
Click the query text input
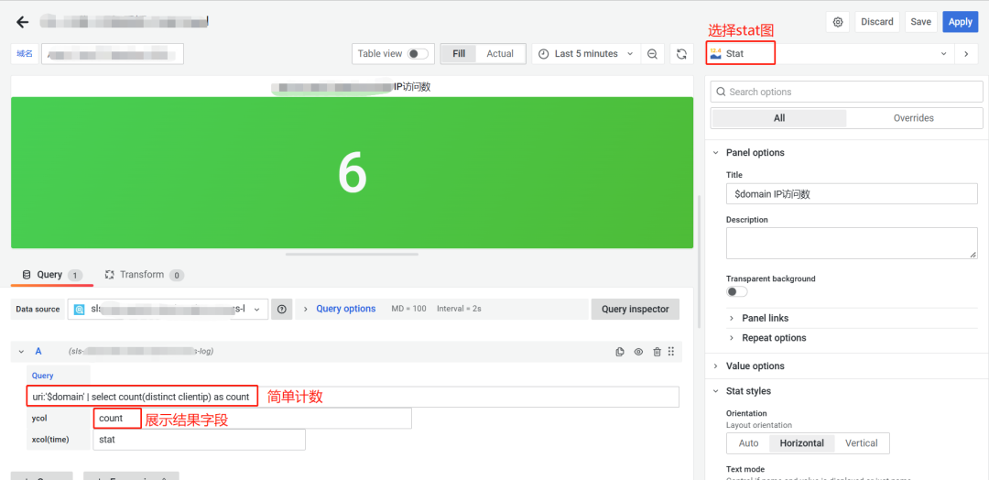(x=353, y=398)
